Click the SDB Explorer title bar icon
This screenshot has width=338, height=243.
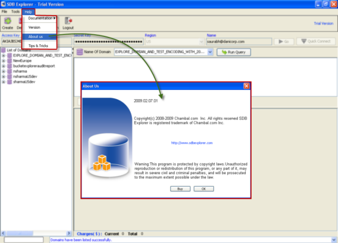3,4
